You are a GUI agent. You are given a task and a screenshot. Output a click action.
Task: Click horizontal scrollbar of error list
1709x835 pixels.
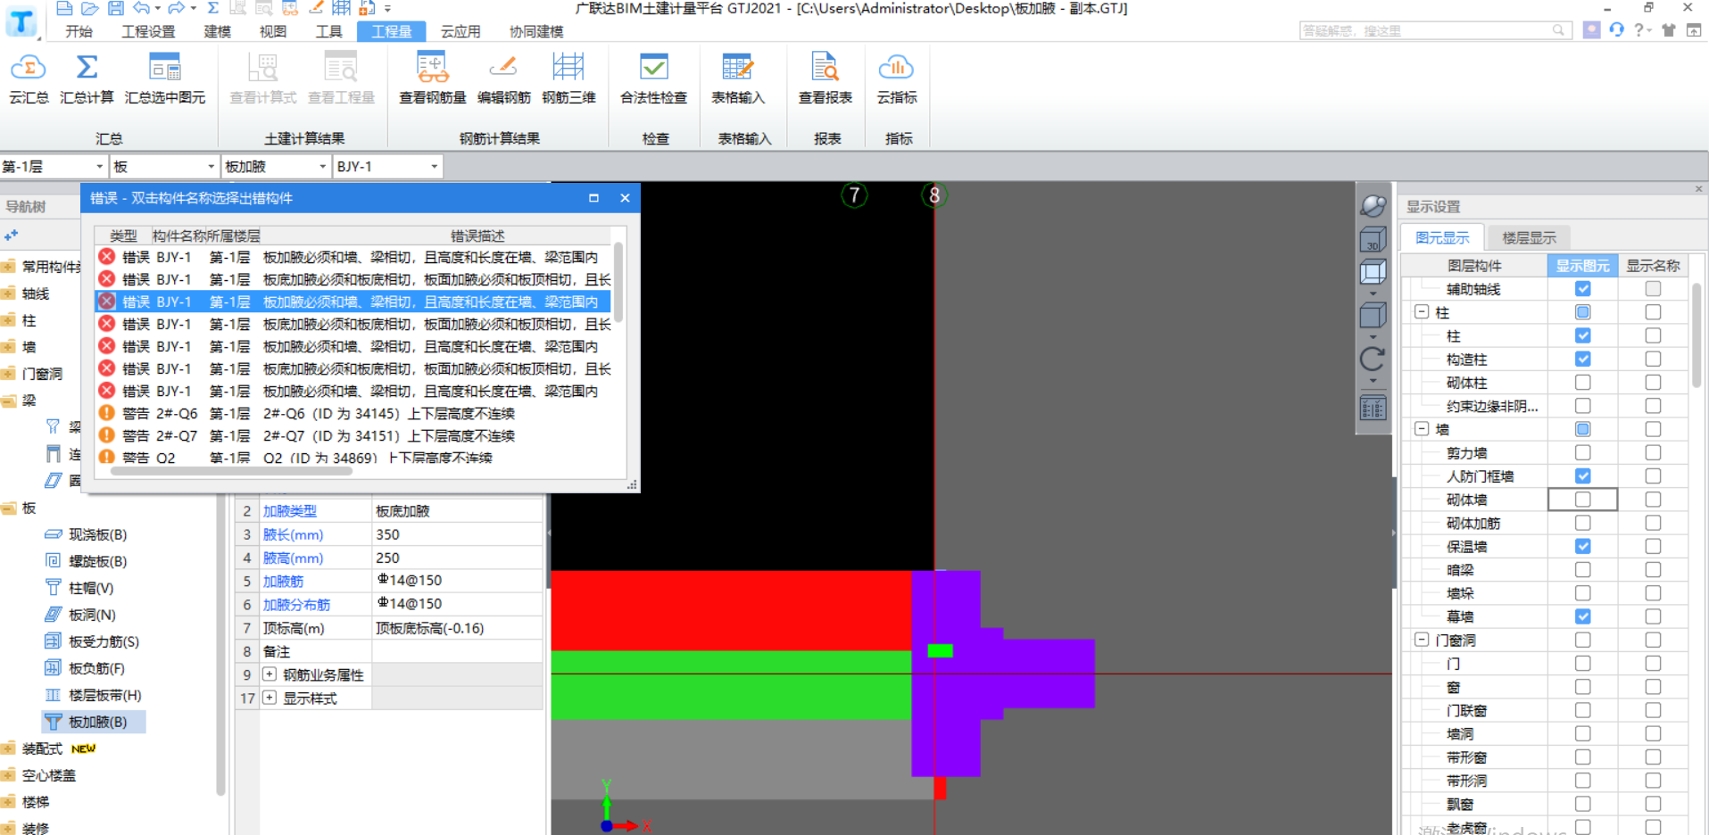pos(232,471)
